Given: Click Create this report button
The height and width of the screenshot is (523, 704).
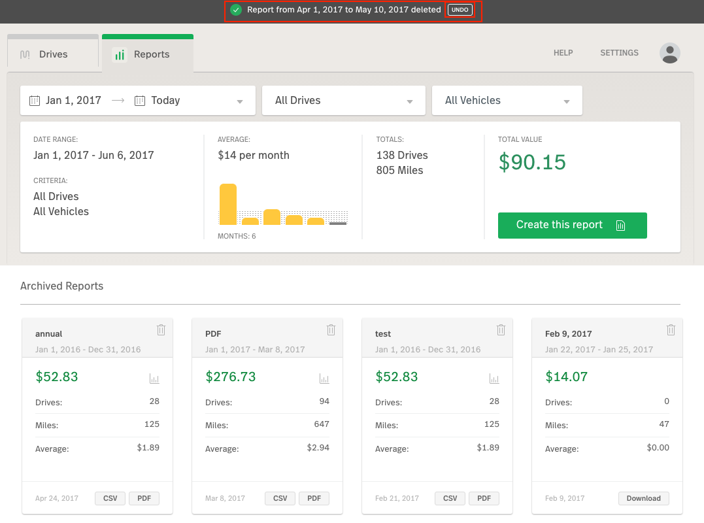Looking at the screenshot, I should [572, 226].
